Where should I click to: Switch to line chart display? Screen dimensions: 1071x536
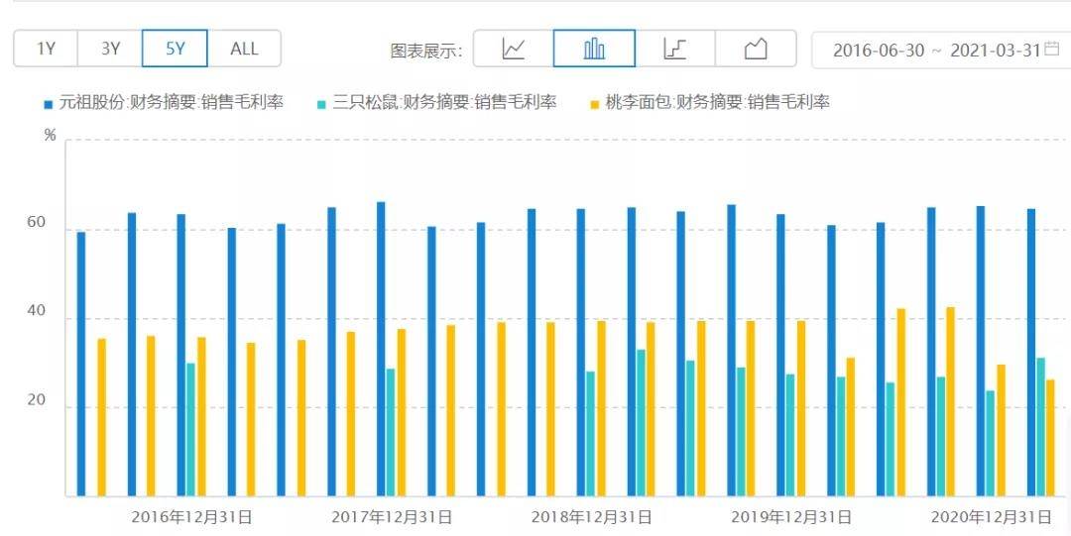(514, 49)
